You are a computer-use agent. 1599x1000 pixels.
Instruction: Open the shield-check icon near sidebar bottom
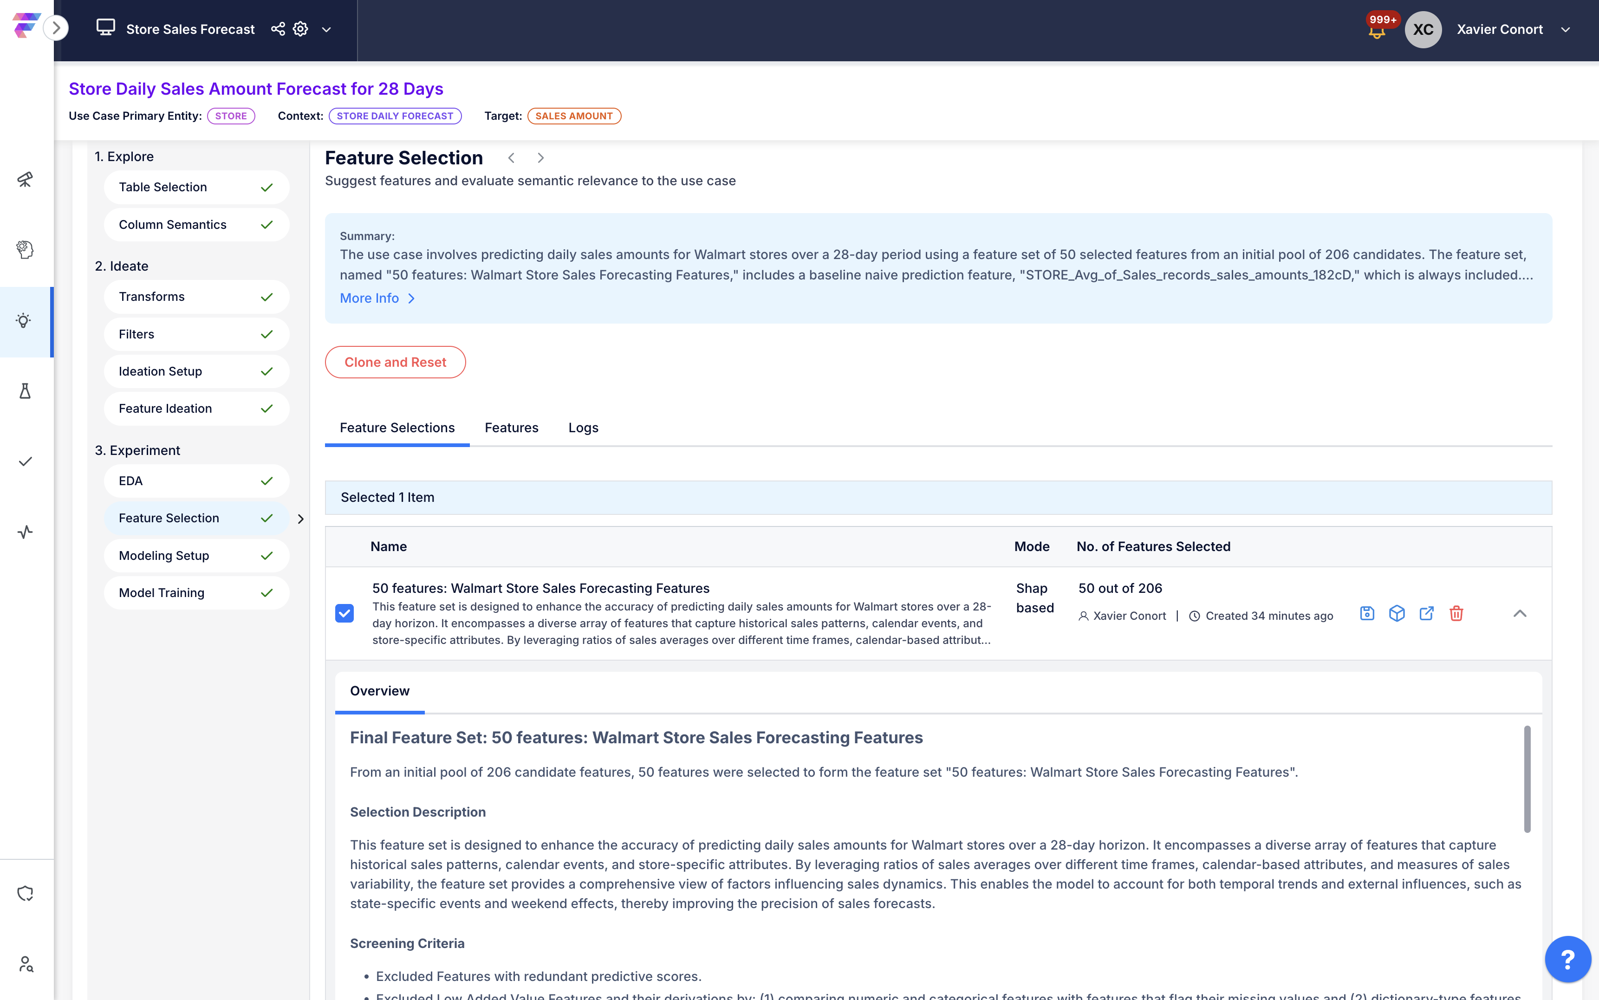[x=25, y=893]
